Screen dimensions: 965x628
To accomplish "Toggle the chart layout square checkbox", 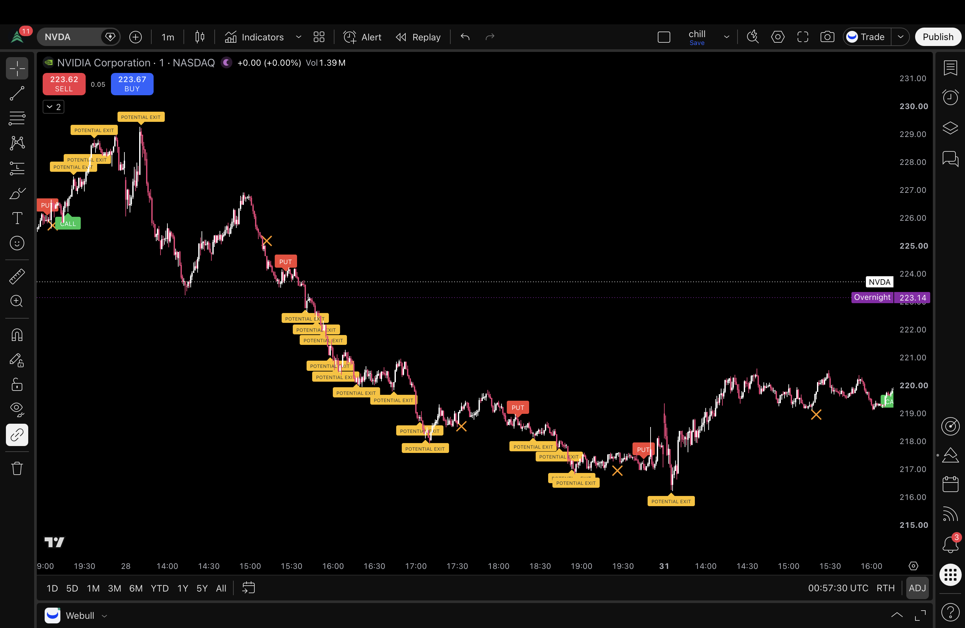I will click(x=664, y=37).
